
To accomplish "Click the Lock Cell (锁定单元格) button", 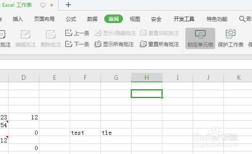I will [200, 38].
